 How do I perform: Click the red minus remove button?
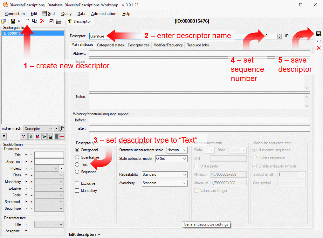(x=62, y=136)
